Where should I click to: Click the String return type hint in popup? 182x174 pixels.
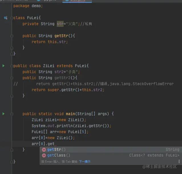tap(173, 149)
